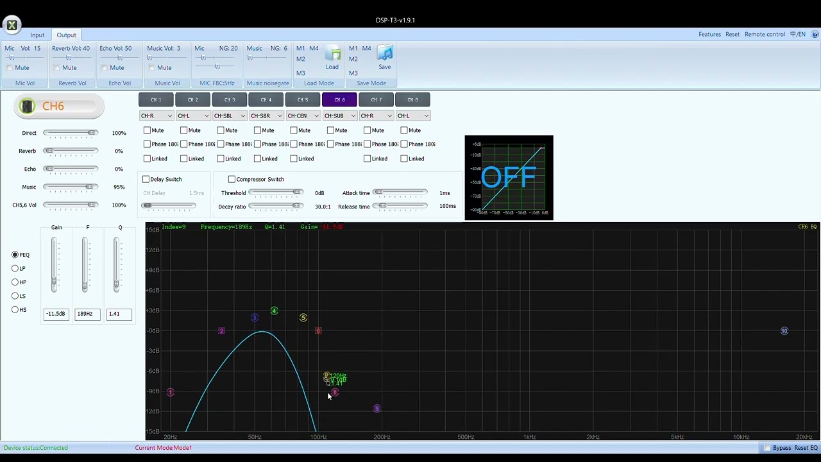This screenshot has width=821, height=462.
Task: Open the CH-SBR dropdown
Action: click(266, 116)
